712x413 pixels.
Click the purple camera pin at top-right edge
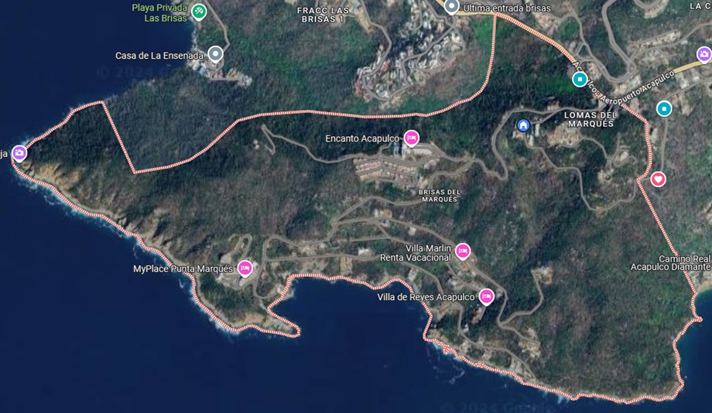tap(704, 54)
